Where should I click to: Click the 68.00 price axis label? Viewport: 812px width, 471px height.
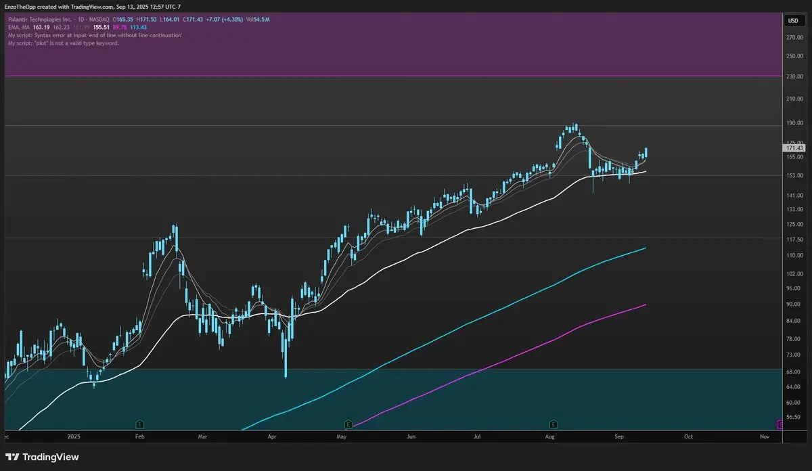click(x=794, y=372)
